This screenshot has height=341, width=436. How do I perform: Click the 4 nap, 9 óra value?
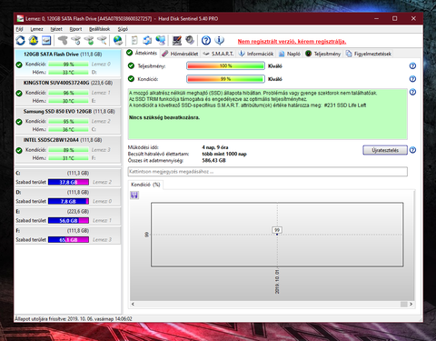(215, 147)
